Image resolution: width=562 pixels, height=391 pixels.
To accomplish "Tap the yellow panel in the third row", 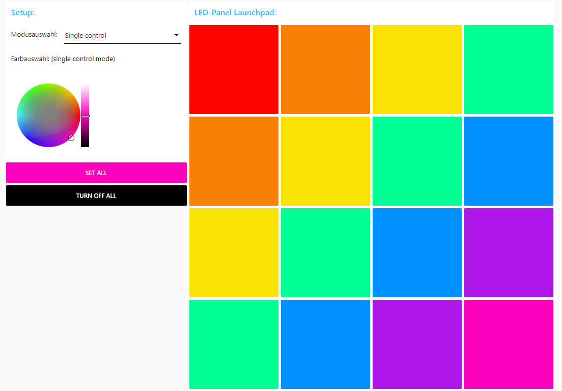I will point(234,253).
